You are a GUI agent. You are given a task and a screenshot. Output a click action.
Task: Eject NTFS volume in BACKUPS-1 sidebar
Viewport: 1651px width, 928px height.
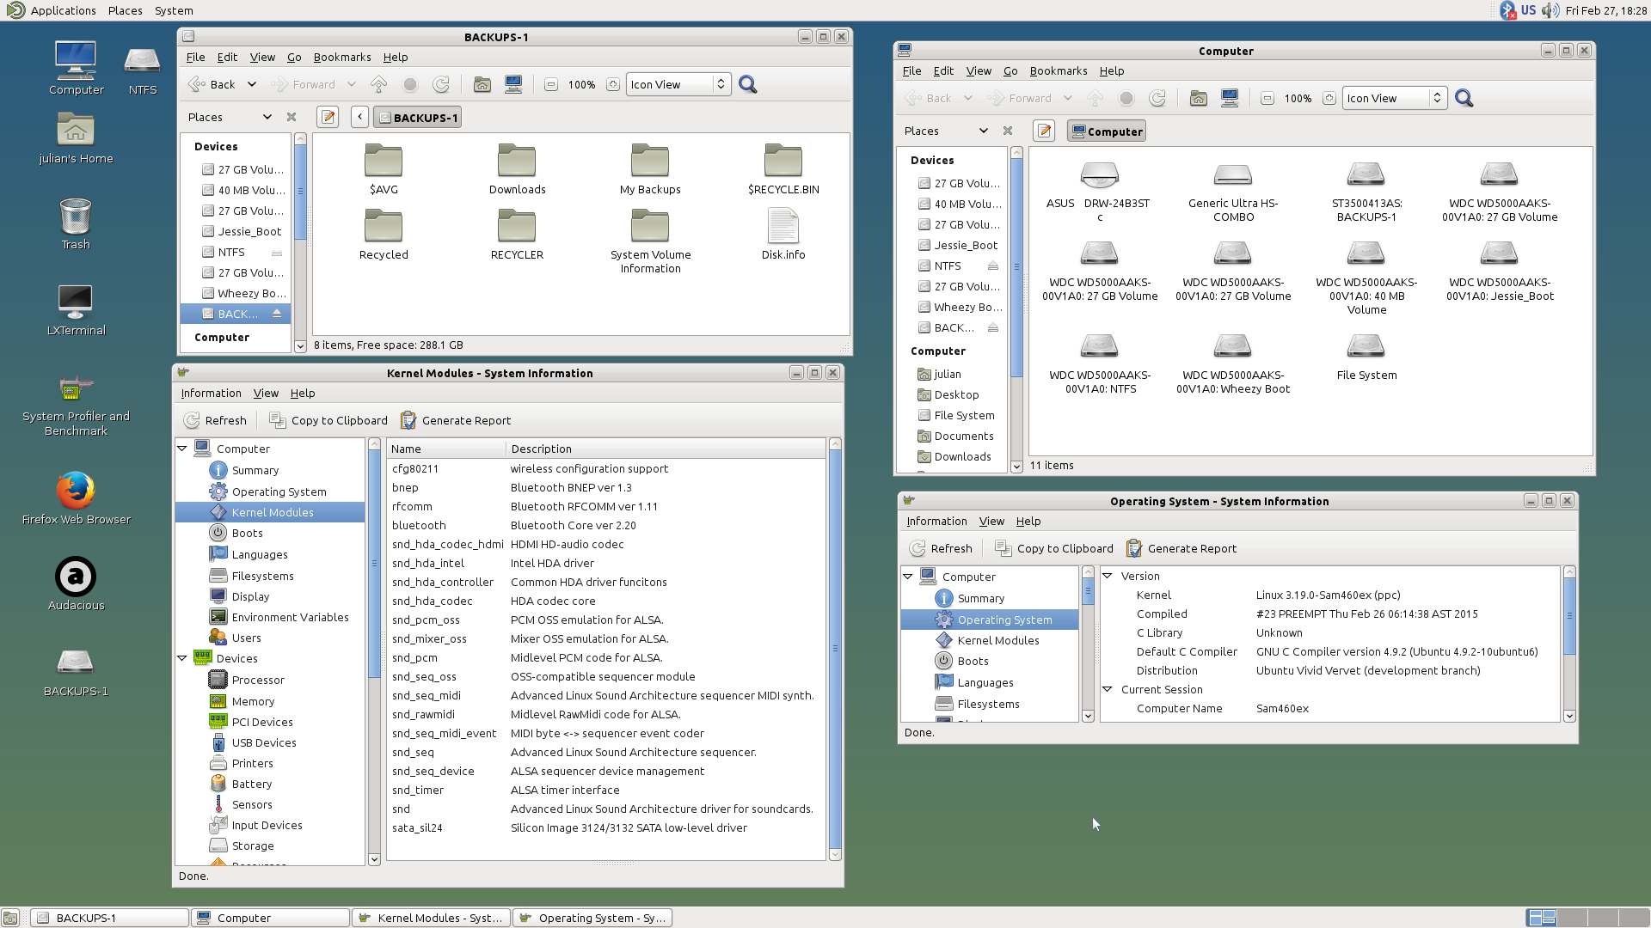(x=277, y=253)
